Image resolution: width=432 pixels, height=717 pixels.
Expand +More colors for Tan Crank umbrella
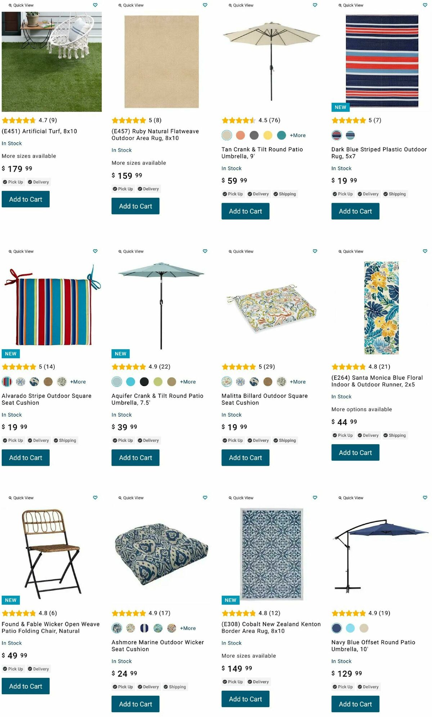pyautogui.click(x=298, y=135)
